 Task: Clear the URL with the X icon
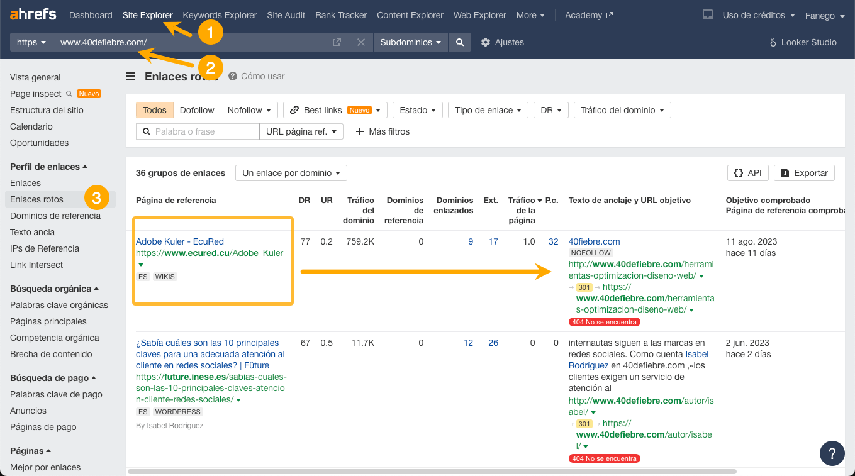pyautogui.click(x=360, y=42)
